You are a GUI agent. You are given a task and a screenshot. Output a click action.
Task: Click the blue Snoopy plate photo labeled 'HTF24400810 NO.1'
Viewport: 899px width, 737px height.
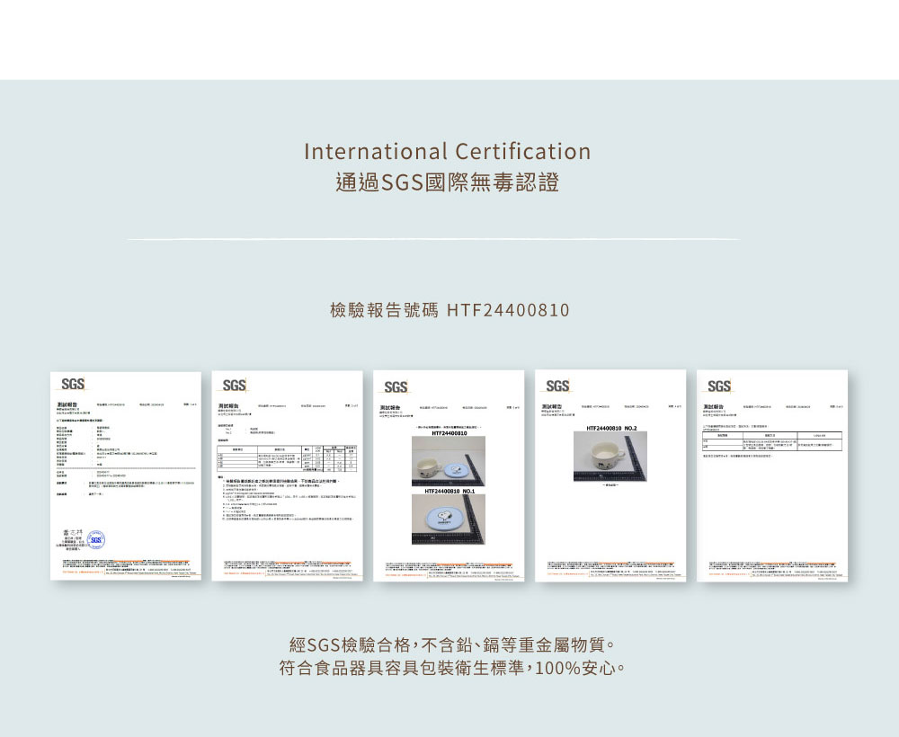point(449,519)
